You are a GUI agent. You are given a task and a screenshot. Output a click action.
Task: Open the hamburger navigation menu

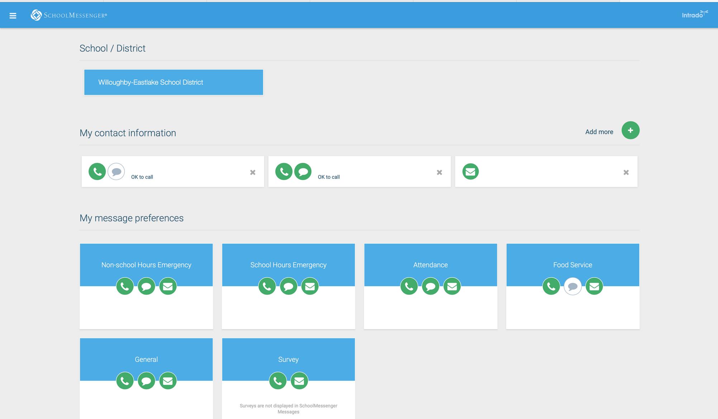[13, 15]
